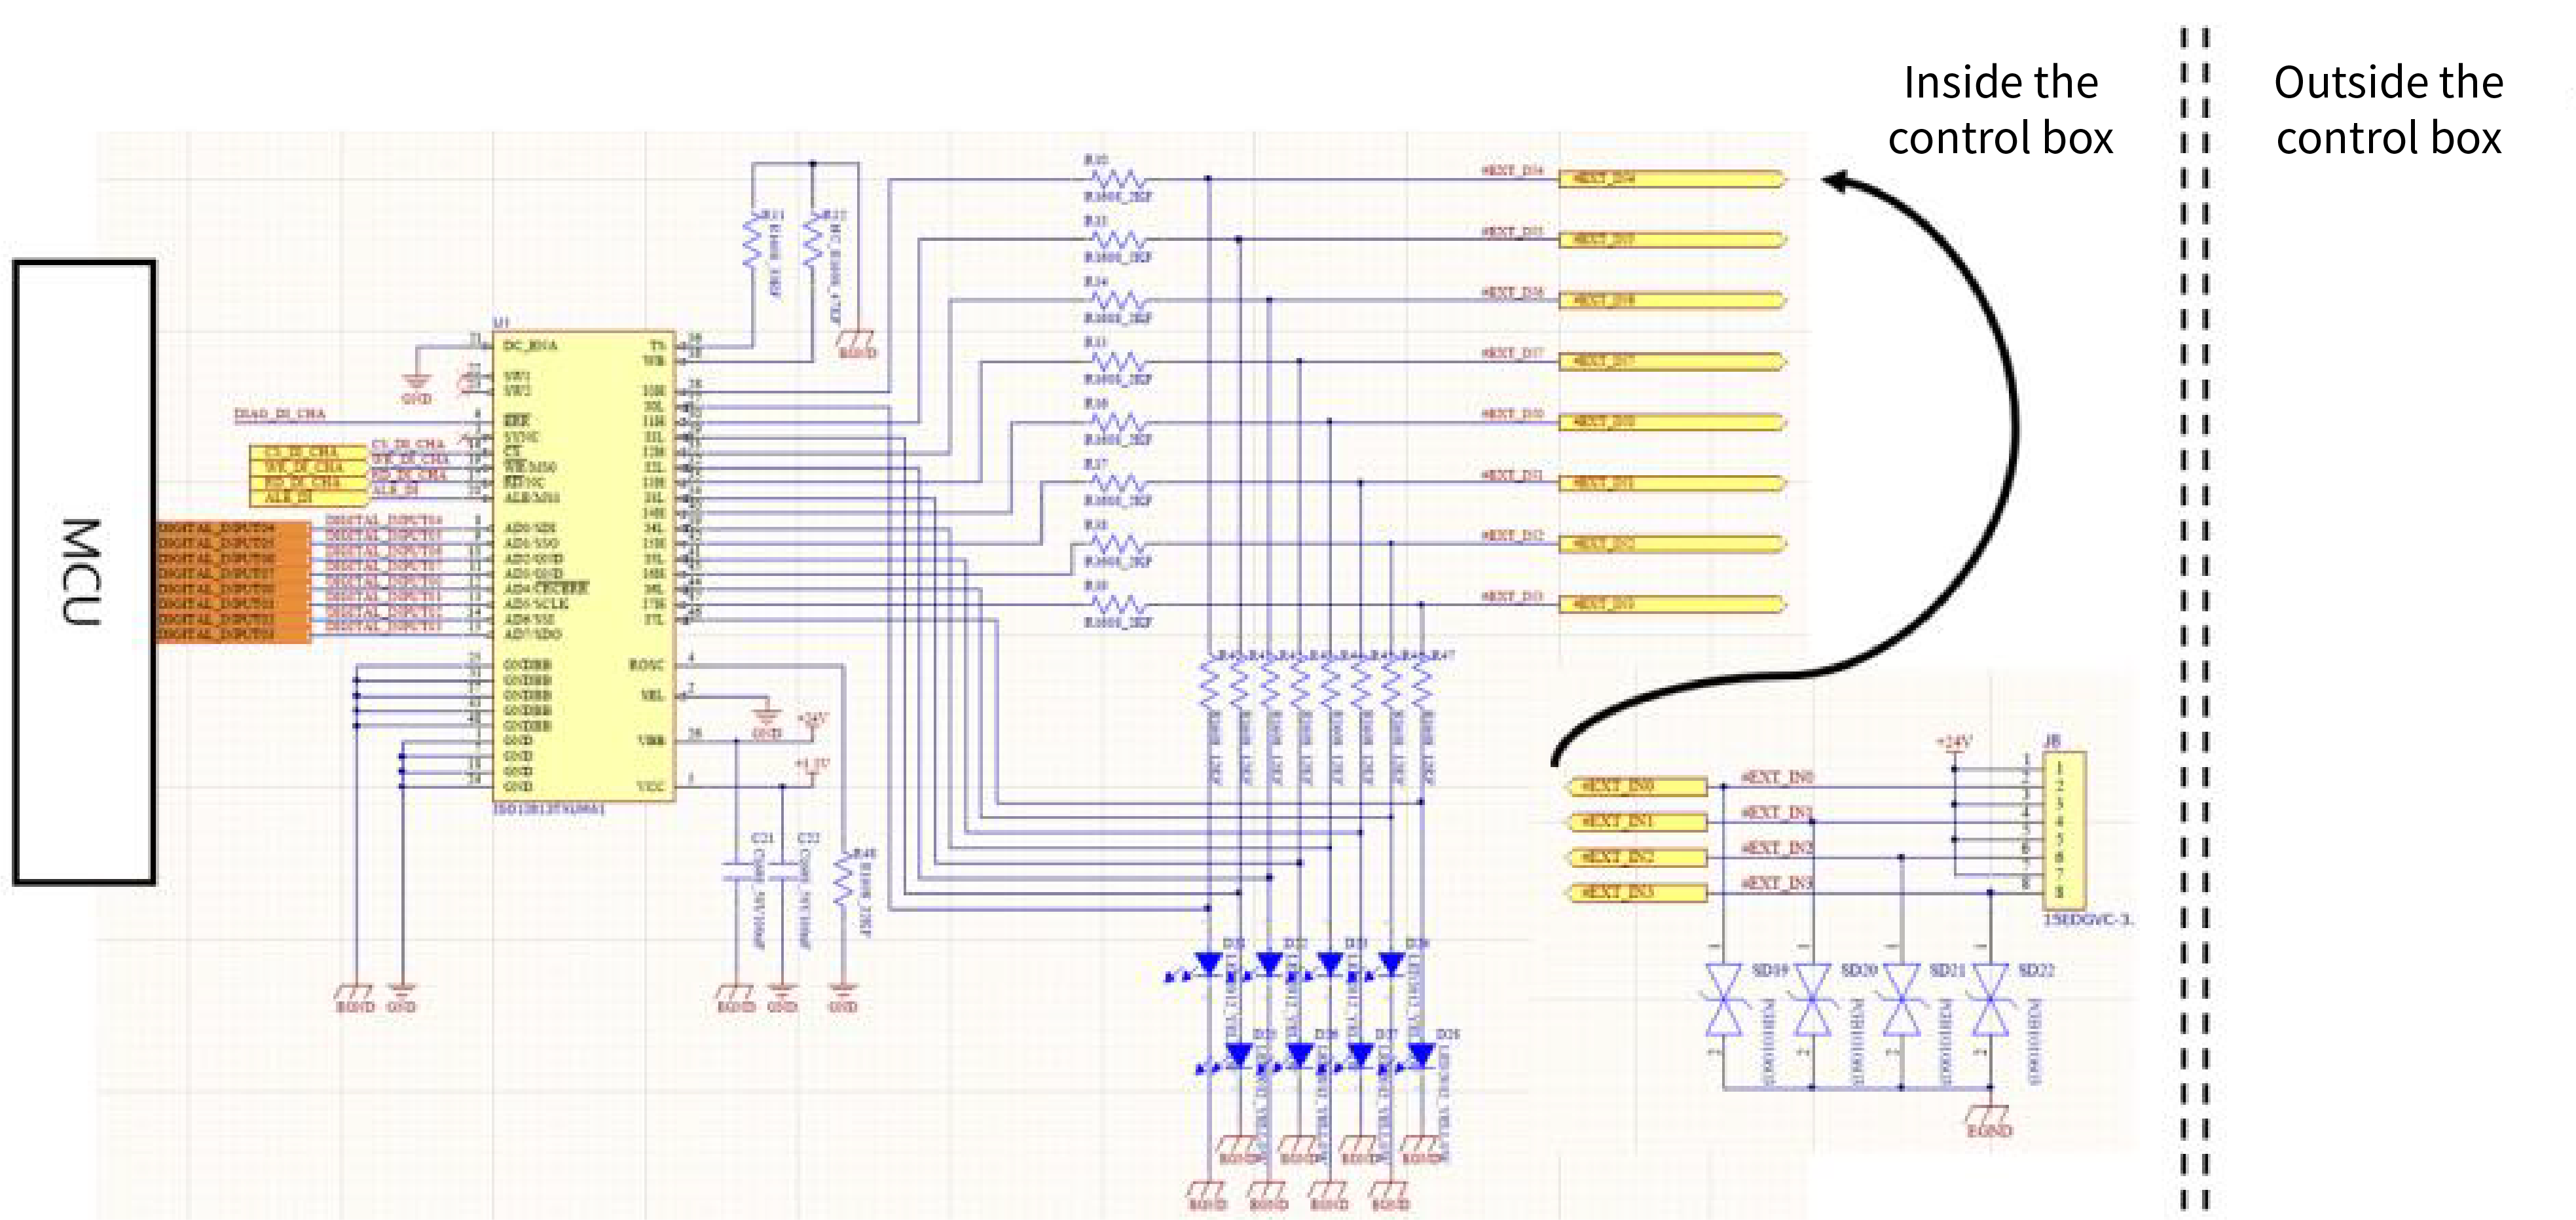Select the C21 capacitor symbol
Viewport: 2576px width, 1220px height.
[x=737, y=872]
